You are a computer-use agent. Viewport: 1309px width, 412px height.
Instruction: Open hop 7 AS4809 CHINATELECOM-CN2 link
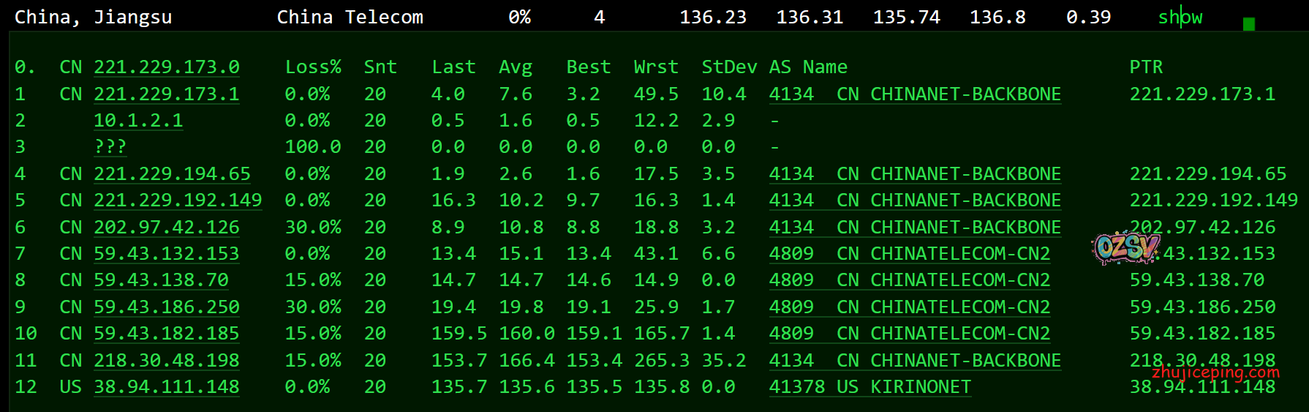909,254
